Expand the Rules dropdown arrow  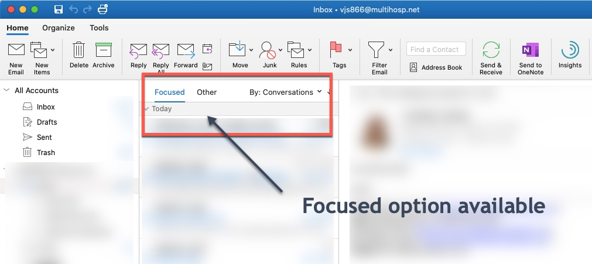pyautogui.click(x=310, y=50)
